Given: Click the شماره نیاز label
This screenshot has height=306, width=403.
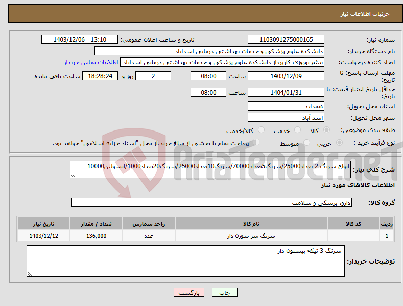Looking at the screenshot, I should 381,40.
